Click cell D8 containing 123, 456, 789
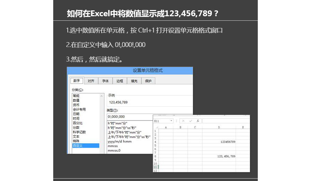 pyautogui.click(x=219, y=156)
